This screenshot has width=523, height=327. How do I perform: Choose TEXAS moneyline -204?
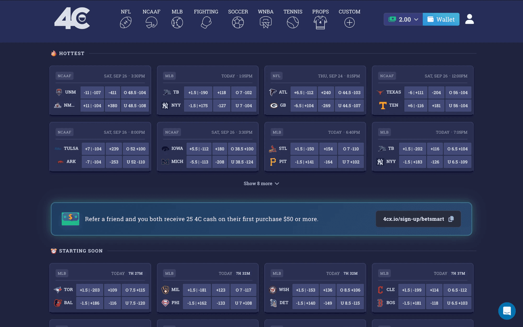pos(436,93)
